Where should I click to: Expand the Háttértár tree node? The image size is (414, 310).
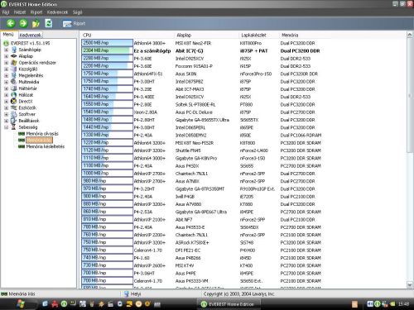(x=6, y=88)
